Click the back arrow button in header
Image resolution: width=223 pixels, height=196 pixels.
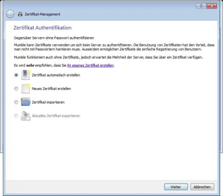coord(10,14)
